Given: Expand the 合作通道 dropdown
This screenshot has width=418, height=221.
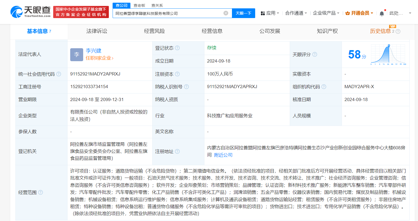Looking at the screenshot, I should pos(296,13).
